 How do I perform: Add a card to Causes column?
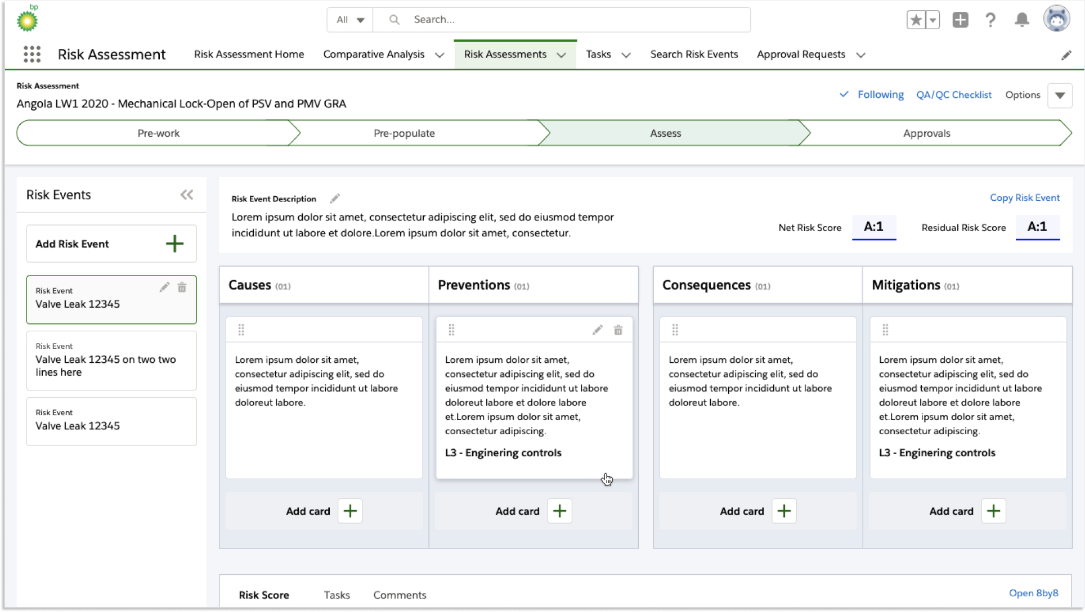coord(350,511)
